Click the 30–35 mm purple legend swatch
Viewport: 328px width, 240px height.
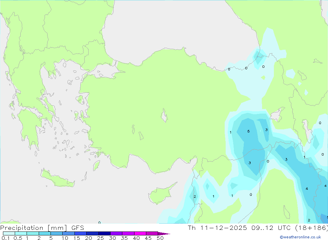(116, 233)
